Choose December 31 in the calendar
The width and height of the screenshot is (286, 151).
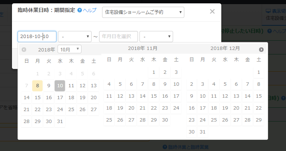(202, 132)
